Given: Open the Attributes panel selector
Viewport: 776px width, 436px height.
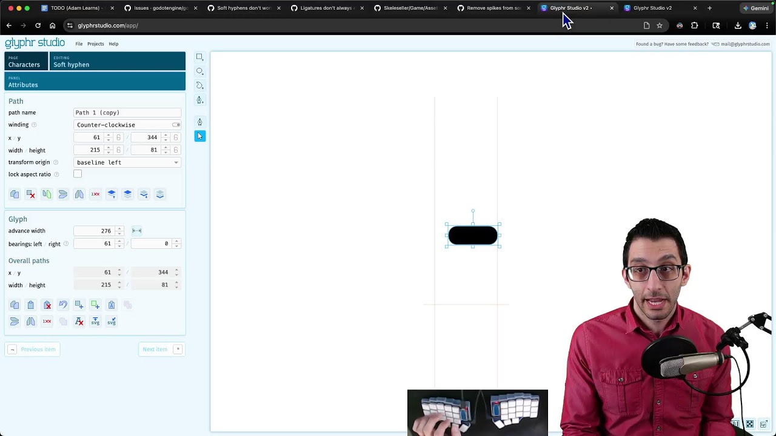Looking at the screenshot, I should coord(95,81).
